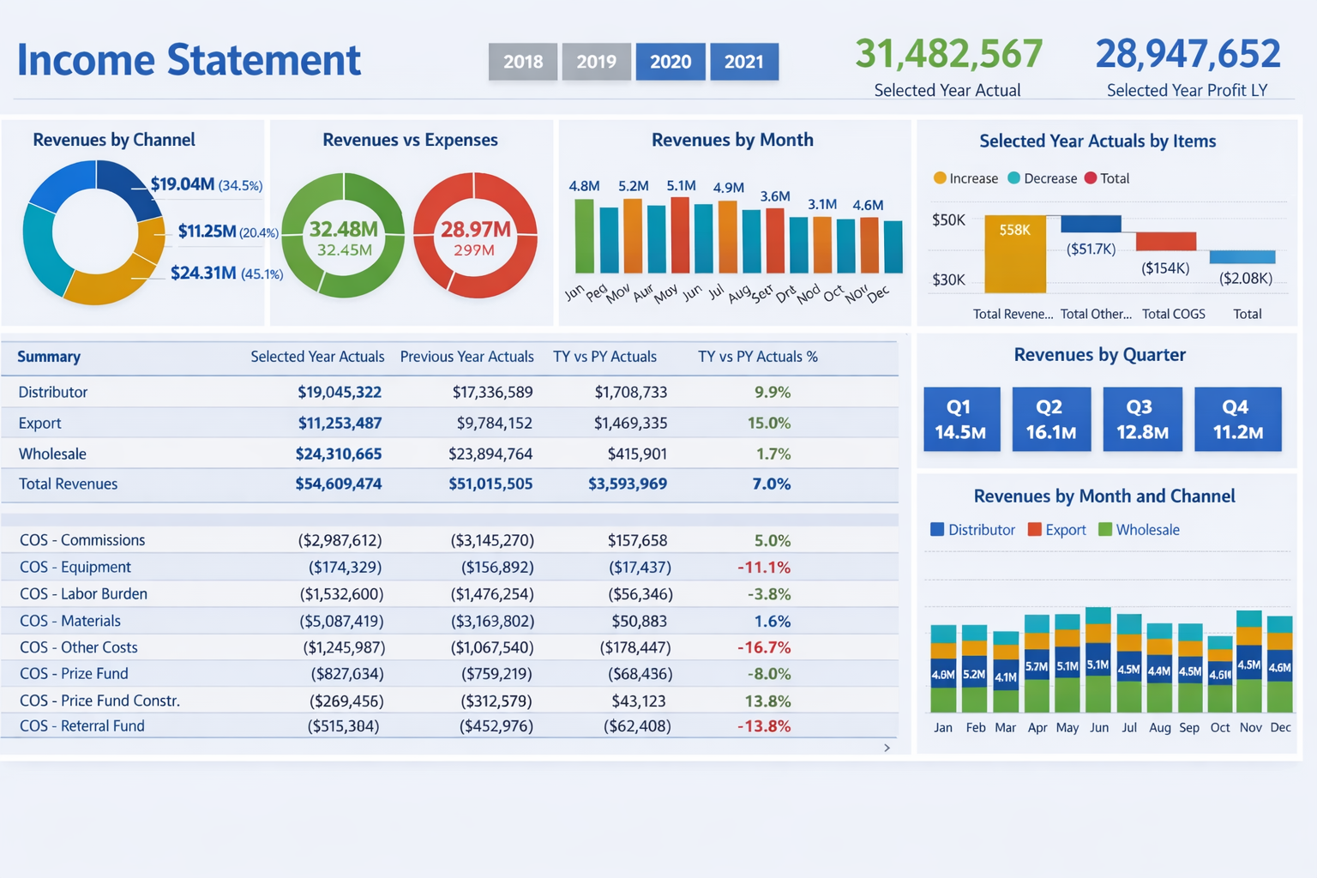The height and width of the screenshot is (878, 1317).
Task: Click the 5.7M label on the Apr stacked bar
Action: [x=1037, y=666]
